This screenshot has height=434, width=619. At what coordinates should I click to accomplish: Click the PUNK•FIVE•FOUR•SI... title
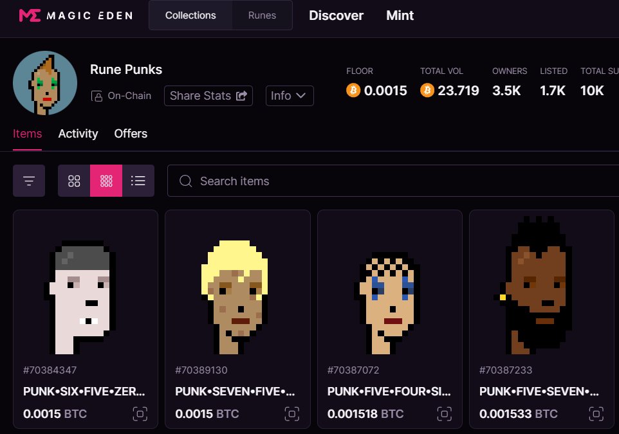coord(389,392)
